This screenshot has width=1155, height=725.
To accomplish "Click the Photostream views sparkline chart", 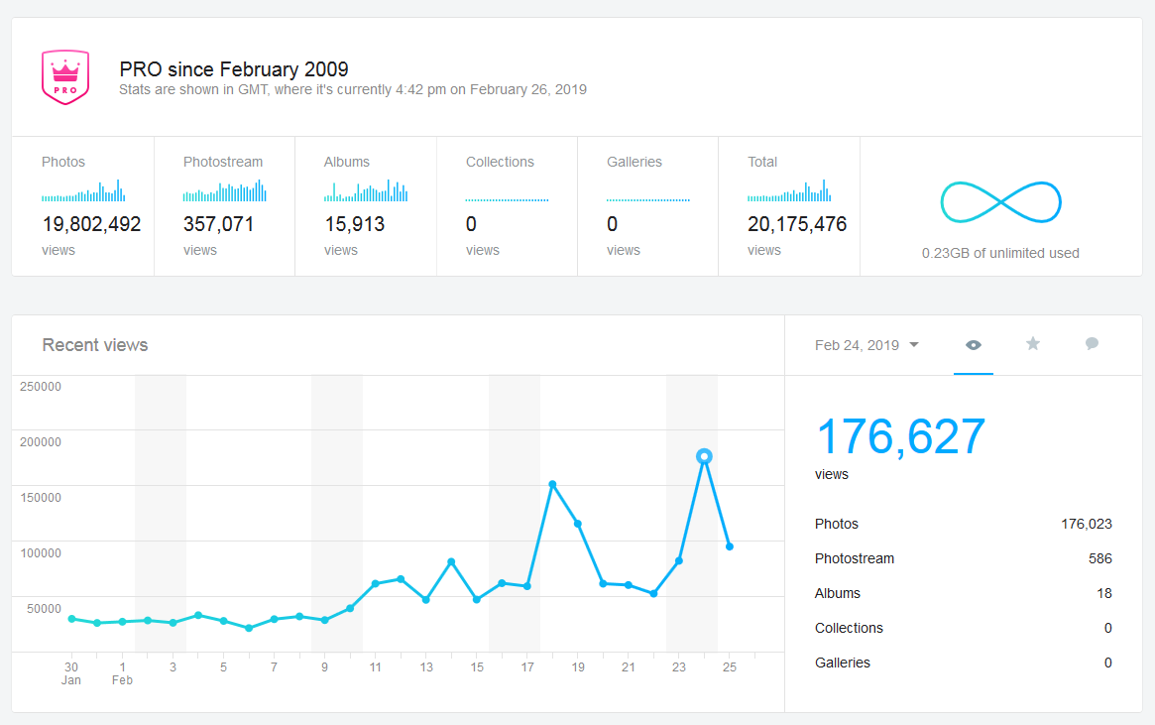I will 224,191.
